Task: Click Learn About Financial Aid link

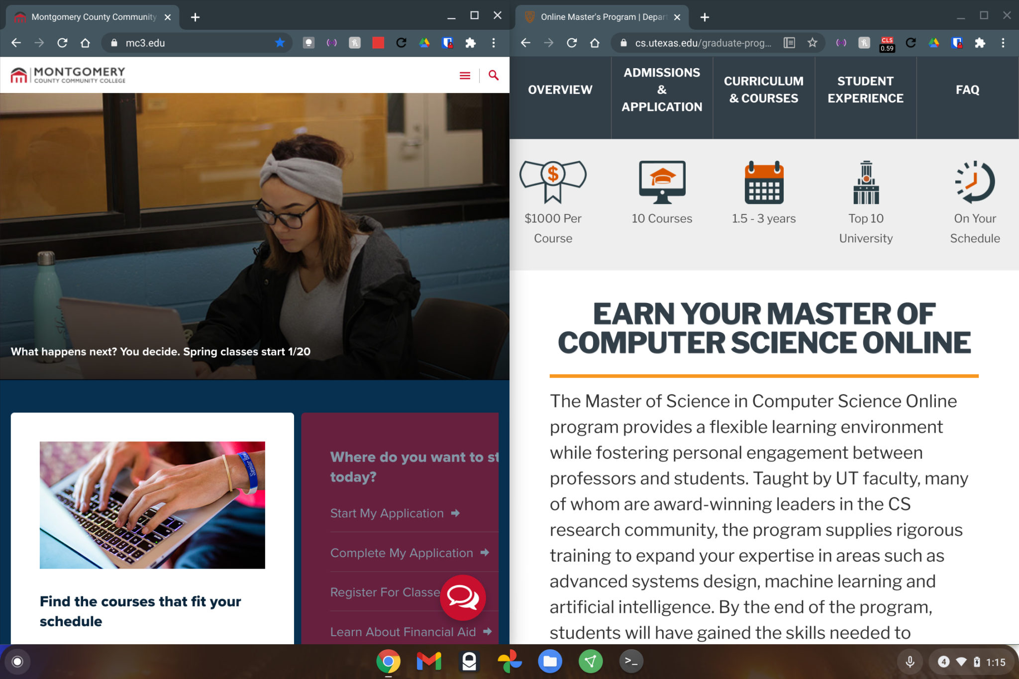Action: coord(411,632)
